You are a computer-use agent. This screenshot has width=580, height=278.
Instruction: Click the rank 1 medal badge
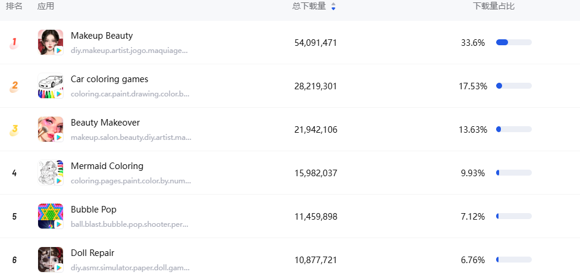tap(14, 43)
